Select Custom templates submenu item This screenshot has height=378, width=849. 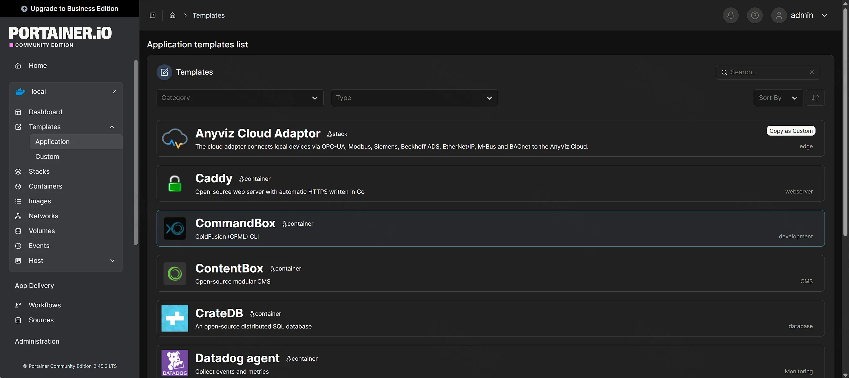coord(76,156)
